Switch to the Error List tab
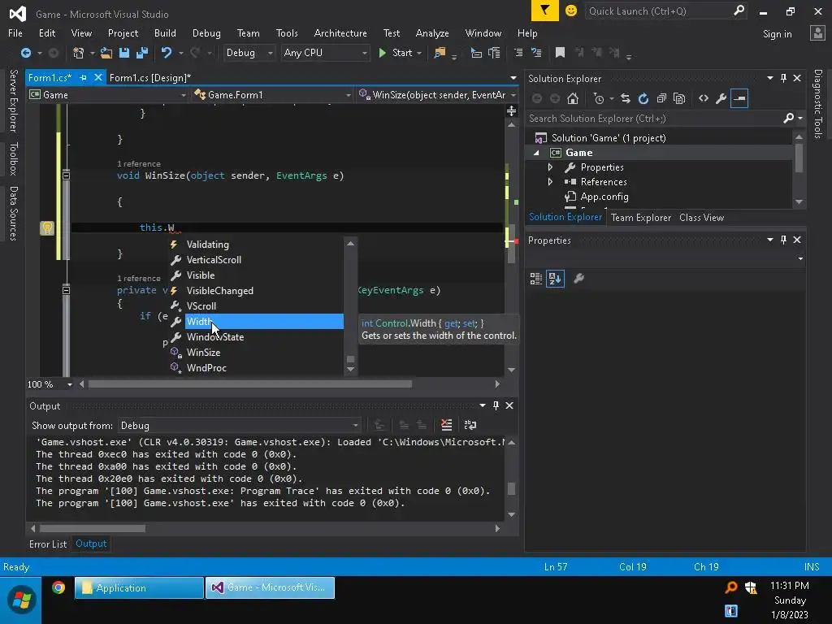Image resolution: width=832 pixels, height=624 pixels. tap(48, 544)
